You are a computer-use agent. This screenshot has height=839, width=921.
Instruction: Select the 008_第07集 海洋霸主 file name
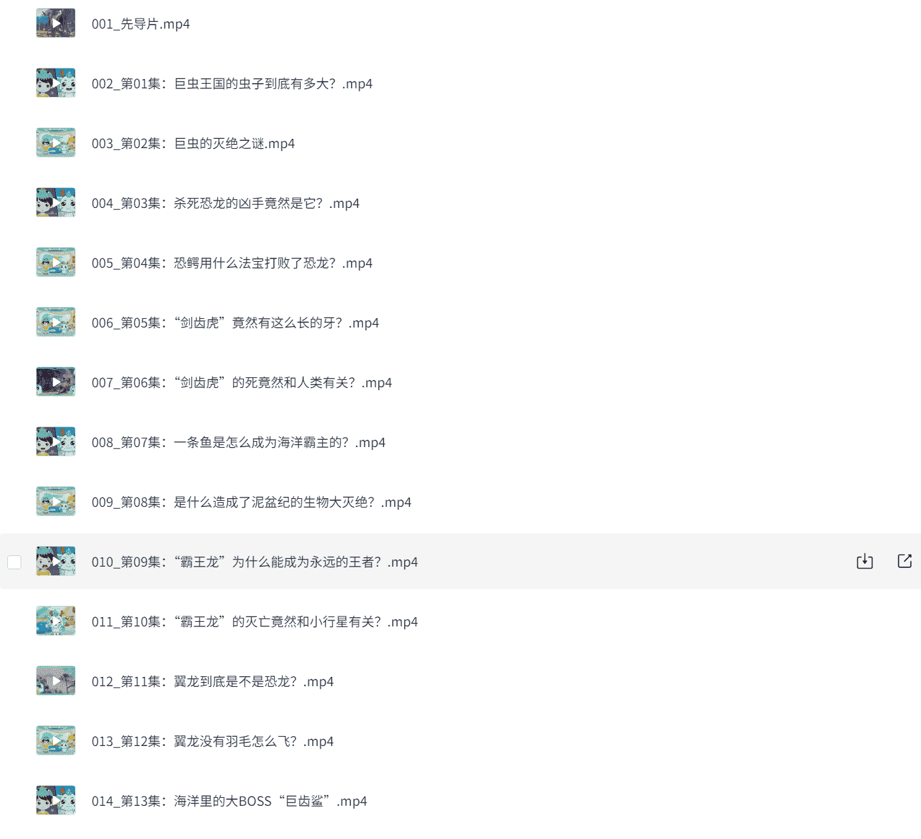[x=238, y=442]
